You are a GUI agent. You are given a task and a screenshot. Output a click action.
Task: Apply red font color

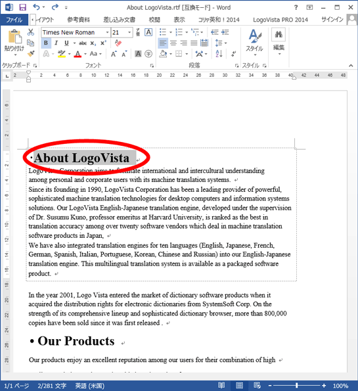(78, 54)
